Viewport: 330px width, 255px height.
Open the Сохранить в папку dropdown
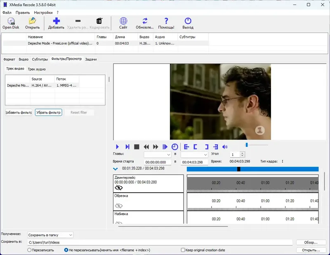click(x=50, y=235)
